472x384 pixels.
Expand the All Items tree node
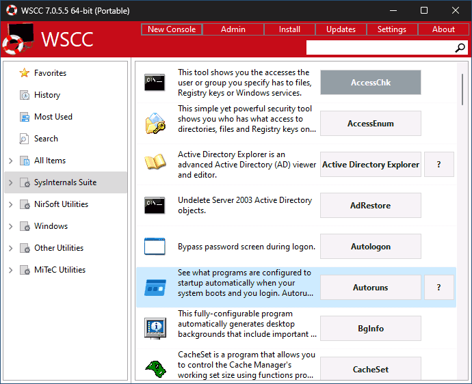(10, 161)
